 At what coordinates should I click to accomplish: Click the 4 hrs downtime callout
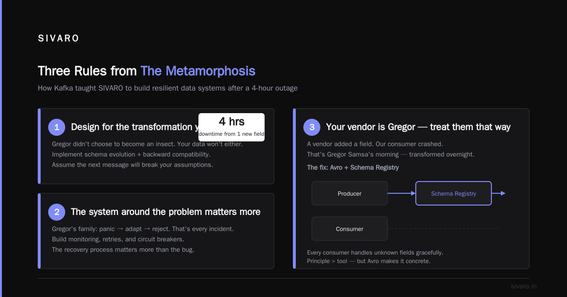point(232,127)
